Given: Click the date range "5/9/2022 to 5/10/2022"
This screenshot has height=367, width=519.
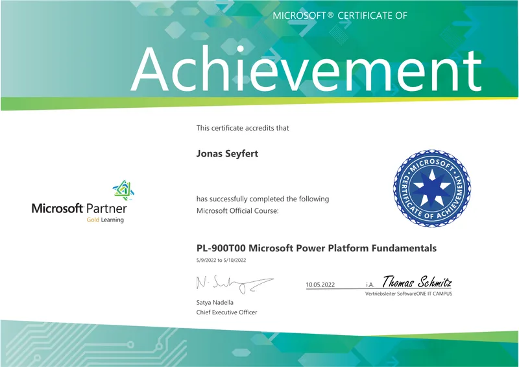Looking at the screenshot, I should [x=221, y=260].
